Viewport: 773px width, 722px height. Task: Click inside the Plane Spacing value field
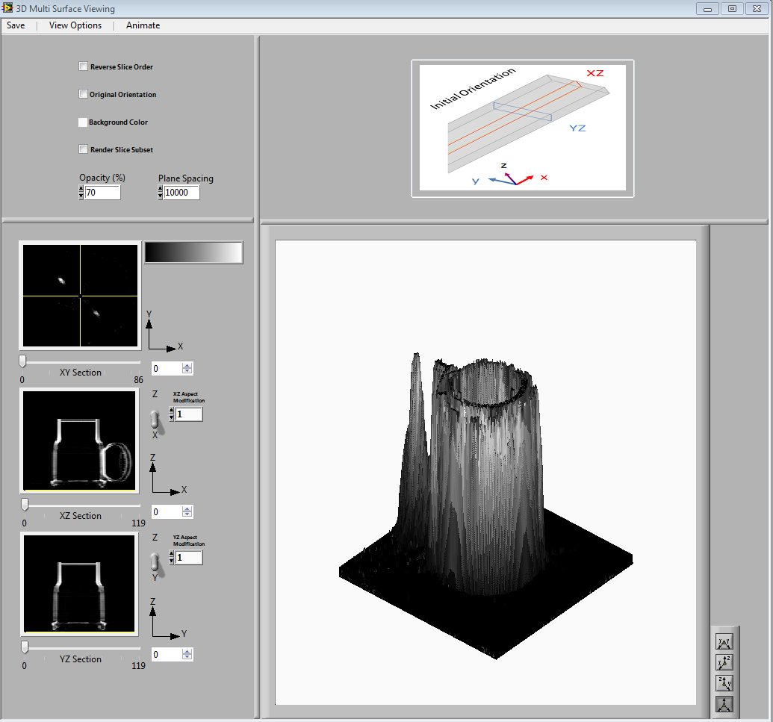pyautogui.click(x=181, y=193)
